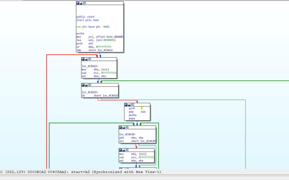The height and width of the screenshot is (180, 289).
Task: Select offset byte_4BA00D operand
Action: 109,37
